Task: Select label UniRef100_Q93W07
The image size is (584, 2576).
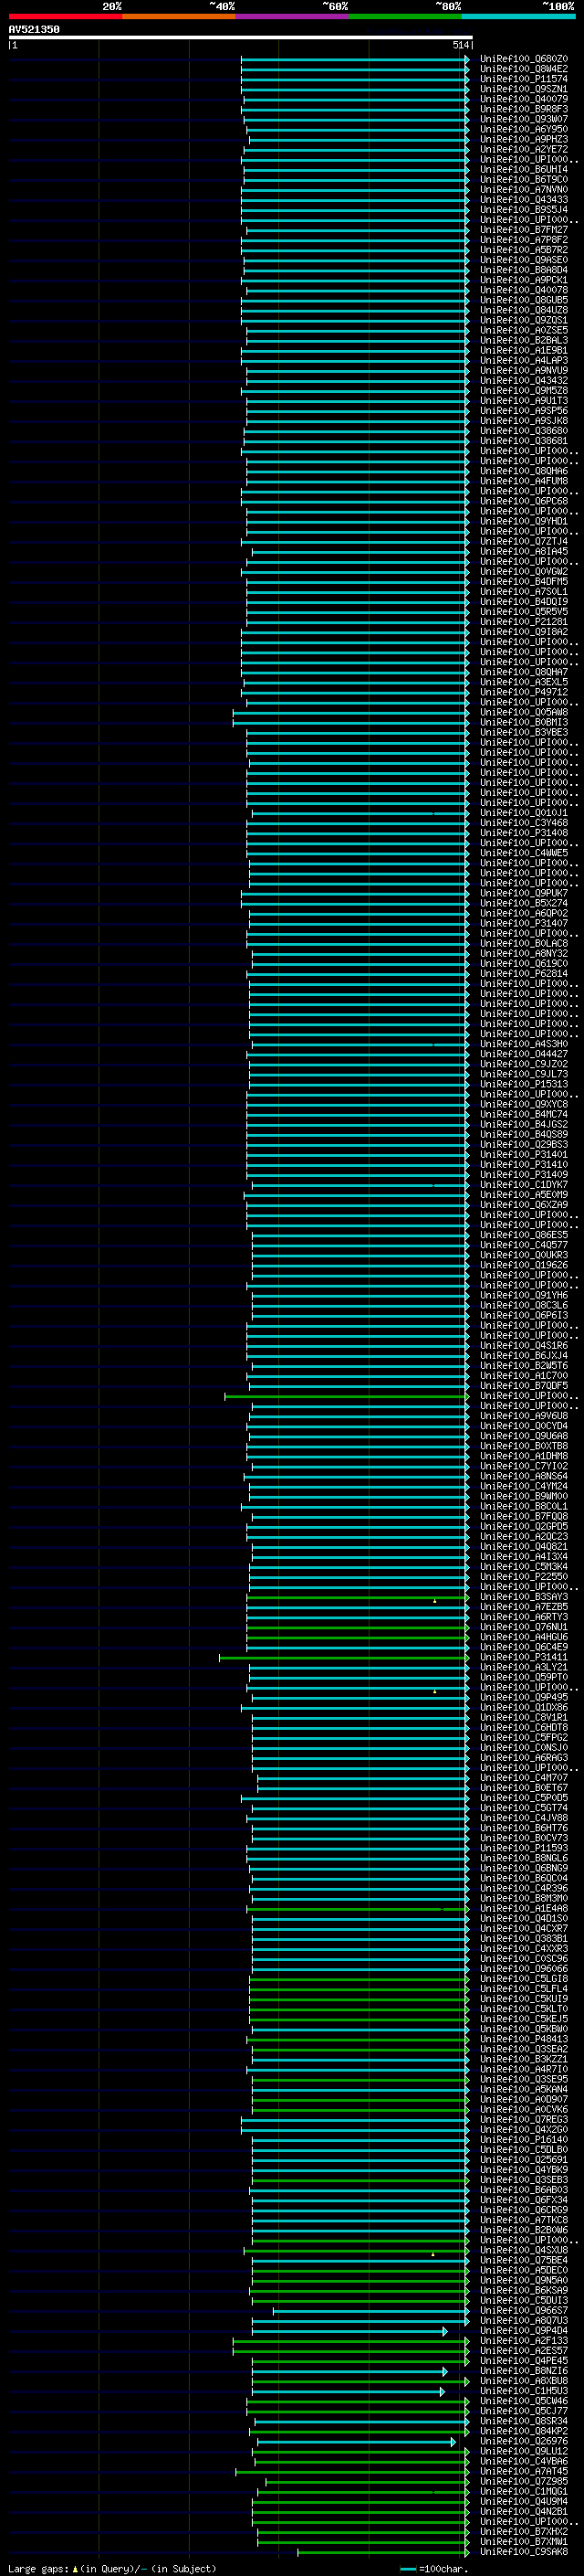Action: [524, 119]
